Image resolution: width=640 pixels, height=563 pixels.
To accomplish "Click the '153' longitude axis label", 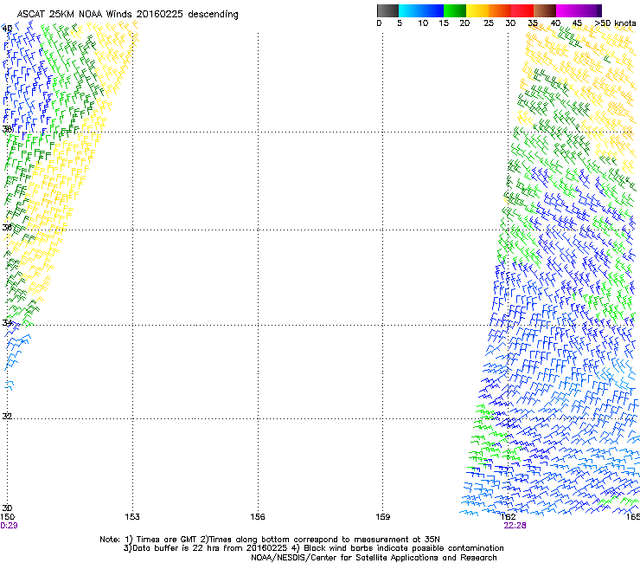I will (x=132, y=517).
